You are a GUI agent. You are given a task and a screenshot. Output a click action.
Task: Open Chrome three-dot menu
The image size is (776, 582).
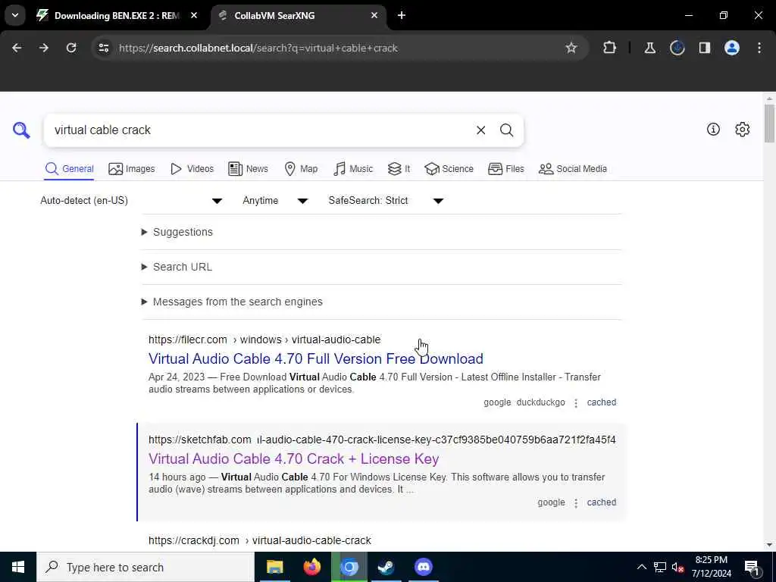(x=759, y=48)
